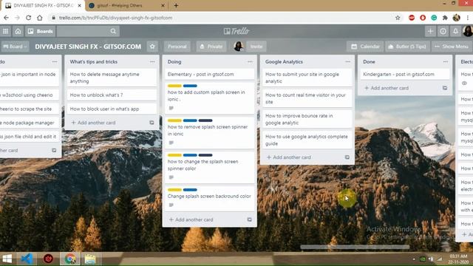This screenshot has height=266, width=473.
Task: Bookmark this page with star icon
Action: click(x=398, y=18)
